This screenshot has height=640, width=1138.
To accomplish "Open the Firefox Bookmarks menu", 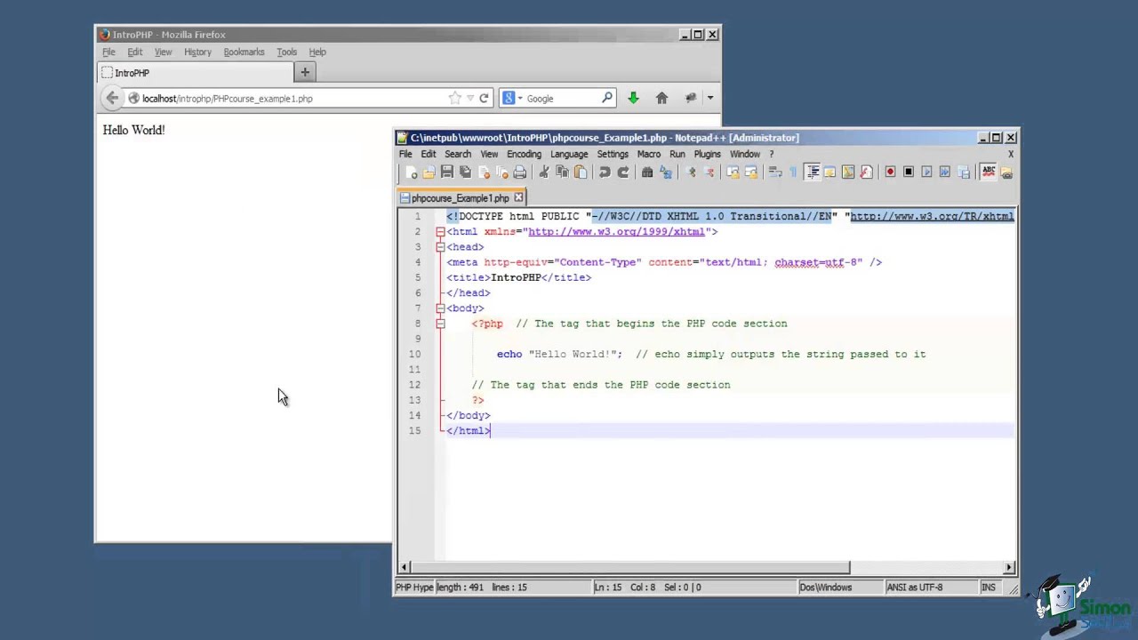I will tap(244, 52).
